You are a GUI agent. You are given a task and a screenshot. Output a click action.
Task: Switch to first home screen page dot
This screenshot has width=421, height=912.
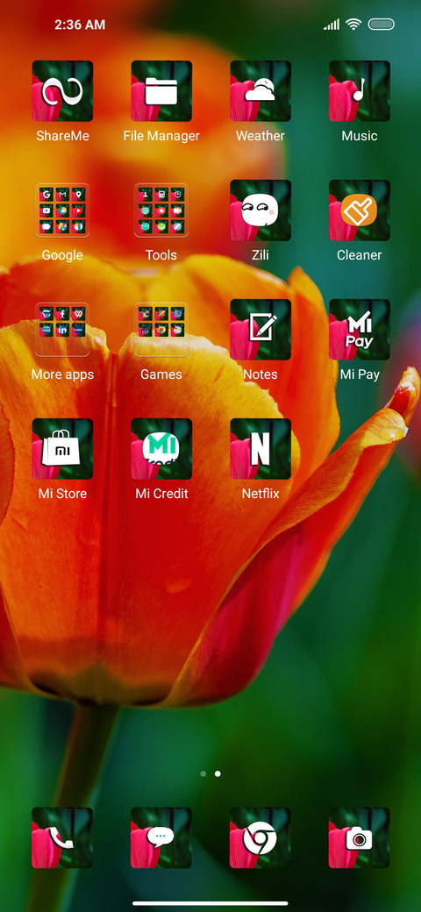tap(203, 774)
